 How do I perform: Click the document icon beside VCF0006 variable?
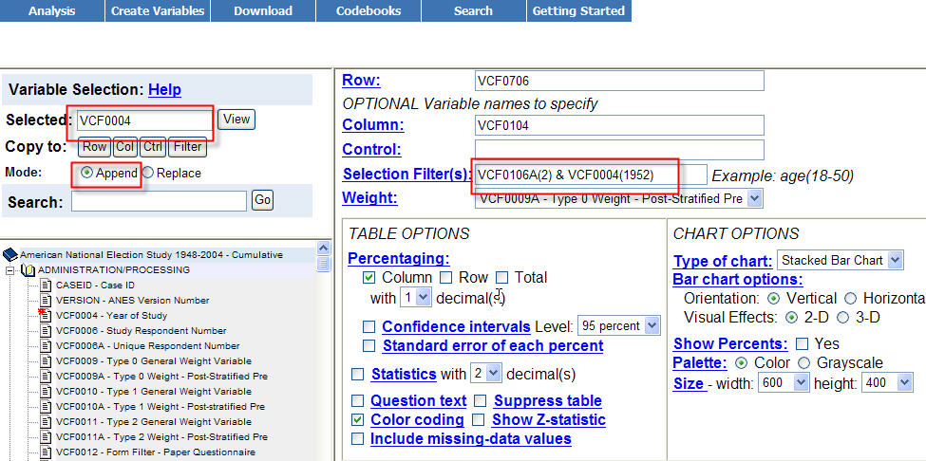tap(46, 330)
